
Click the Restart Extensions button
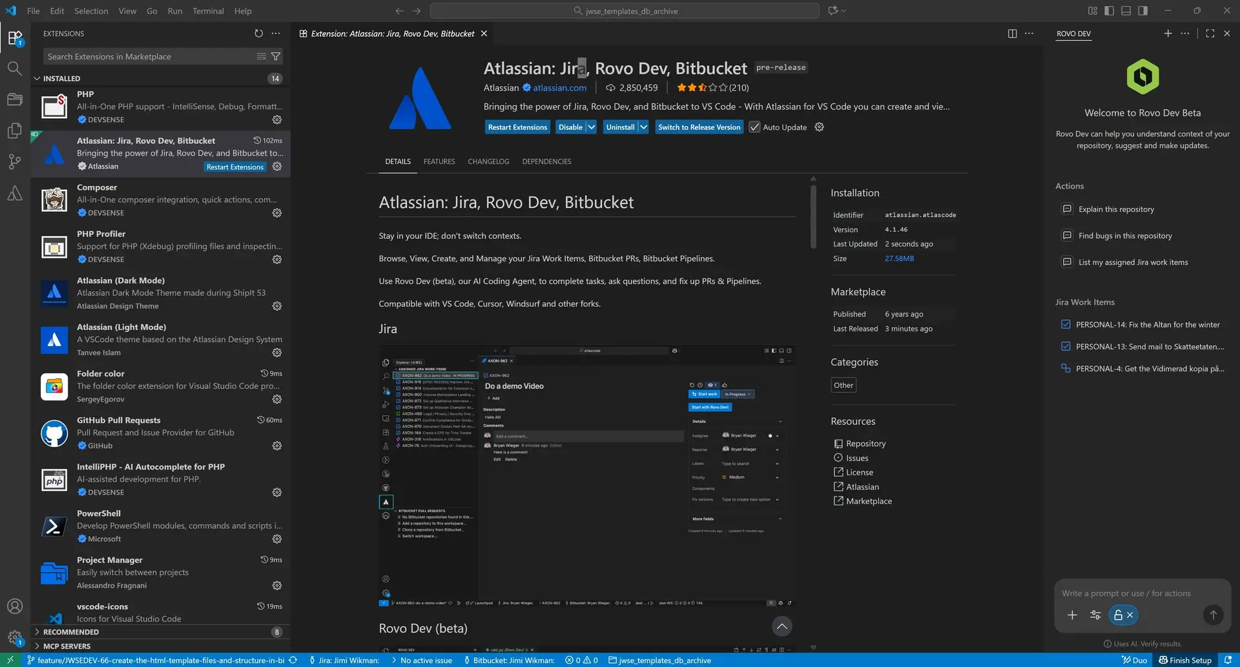point(517,127)
